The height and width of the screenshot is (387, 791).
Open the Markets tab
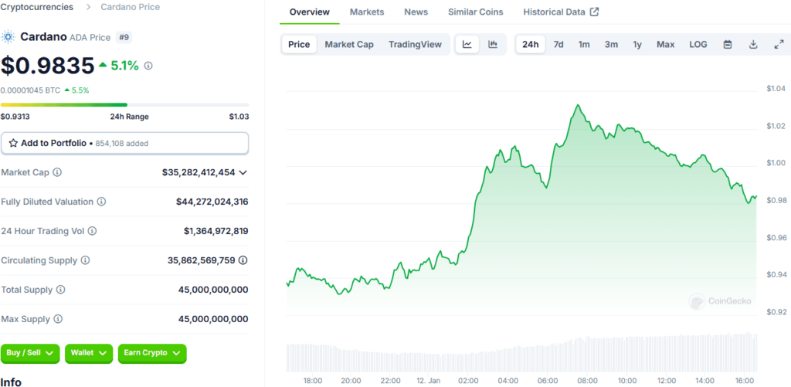(367, 12)
